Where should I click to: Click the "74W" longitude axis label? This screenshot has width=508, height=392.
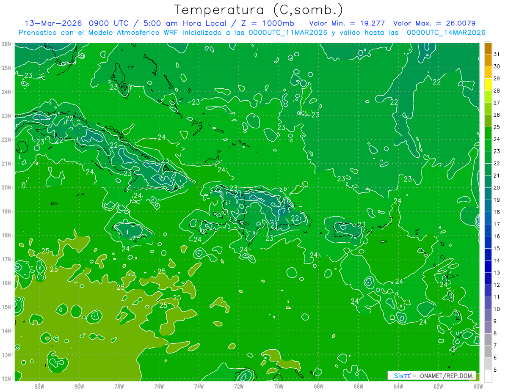(199, 386)
